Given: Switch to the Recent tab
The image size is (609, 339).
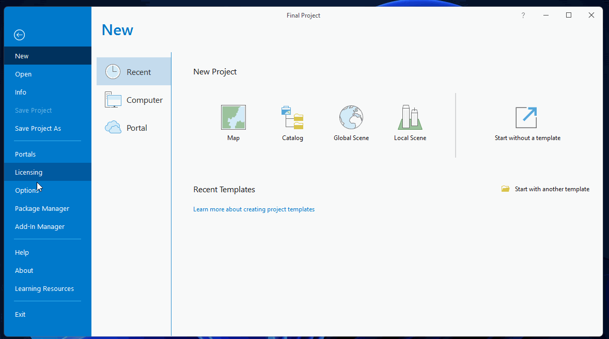Looking at the screenshot, I should [134, 72].
